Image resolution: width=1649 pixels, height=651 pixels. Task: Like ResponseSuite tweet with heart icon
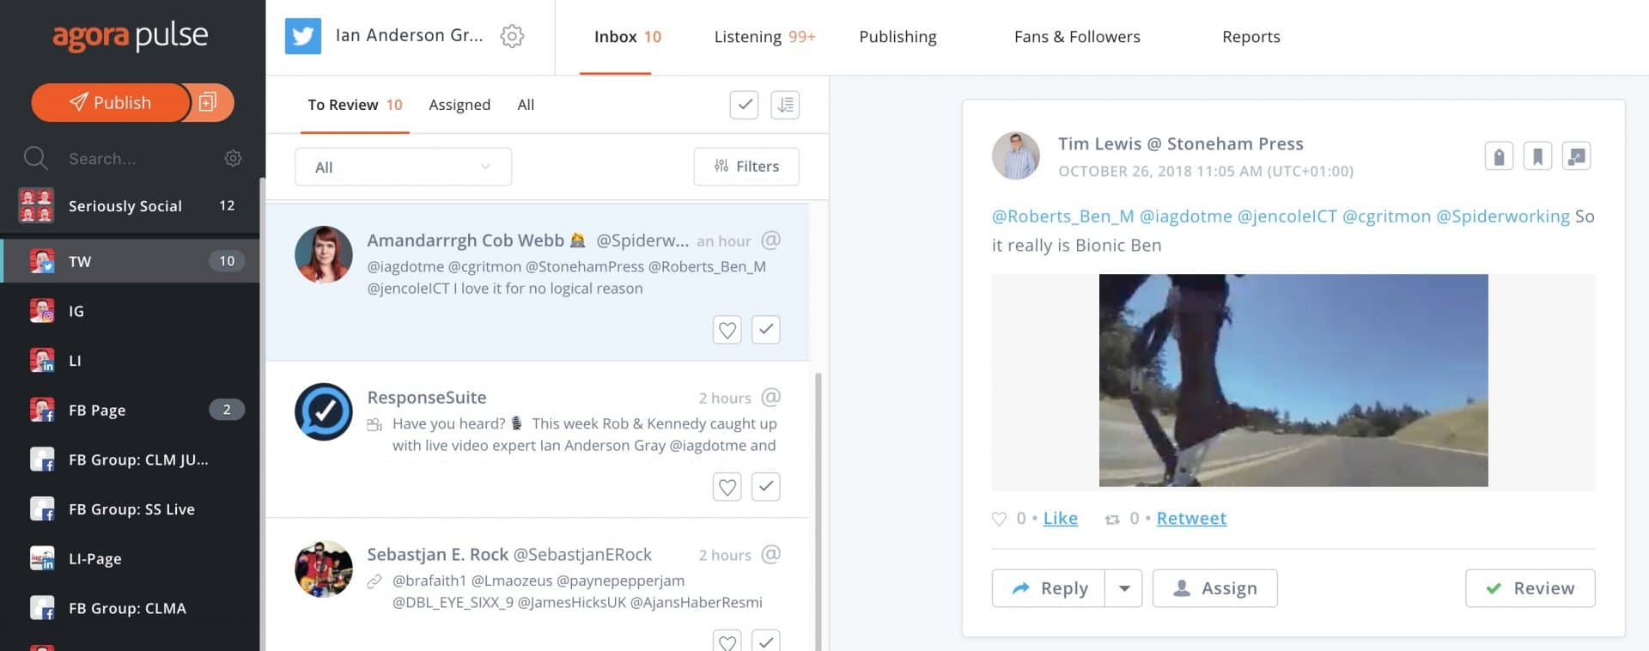tap(727, 487)
